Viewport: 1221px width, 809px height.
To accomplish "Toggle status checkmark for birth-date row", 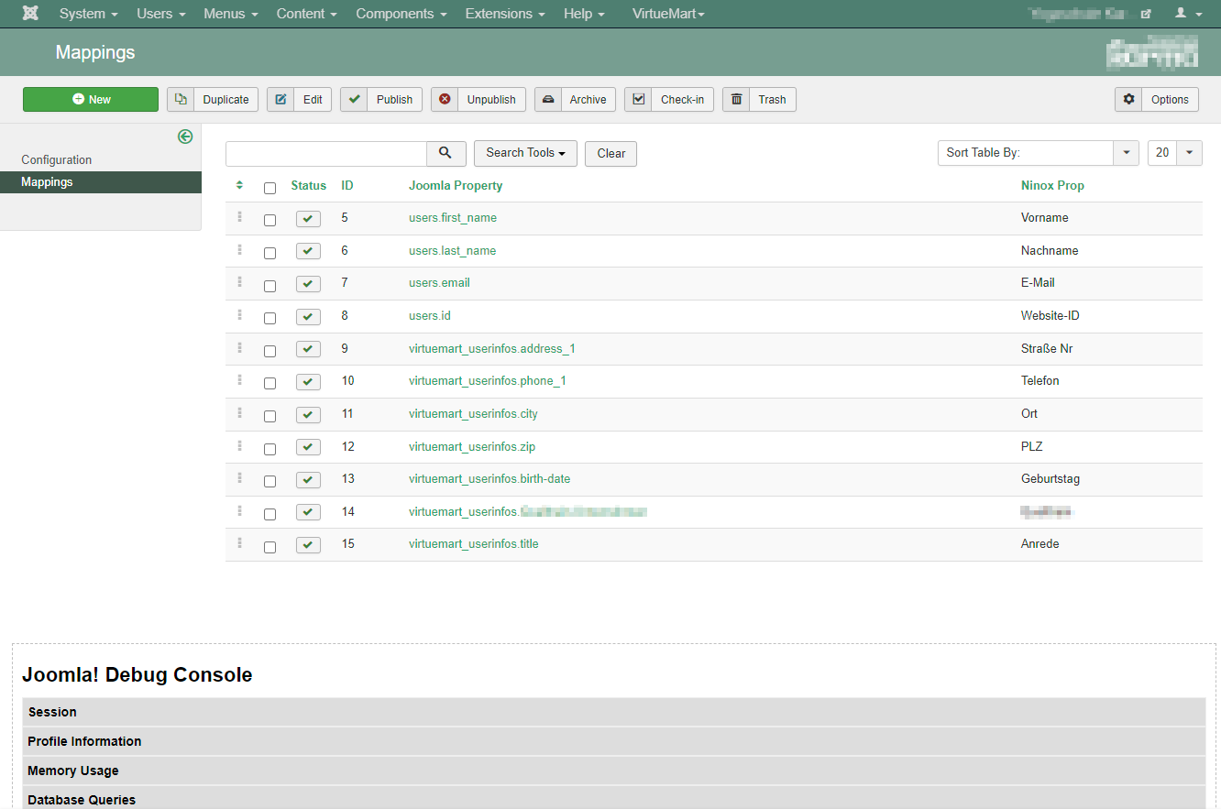I will [308, 480].
